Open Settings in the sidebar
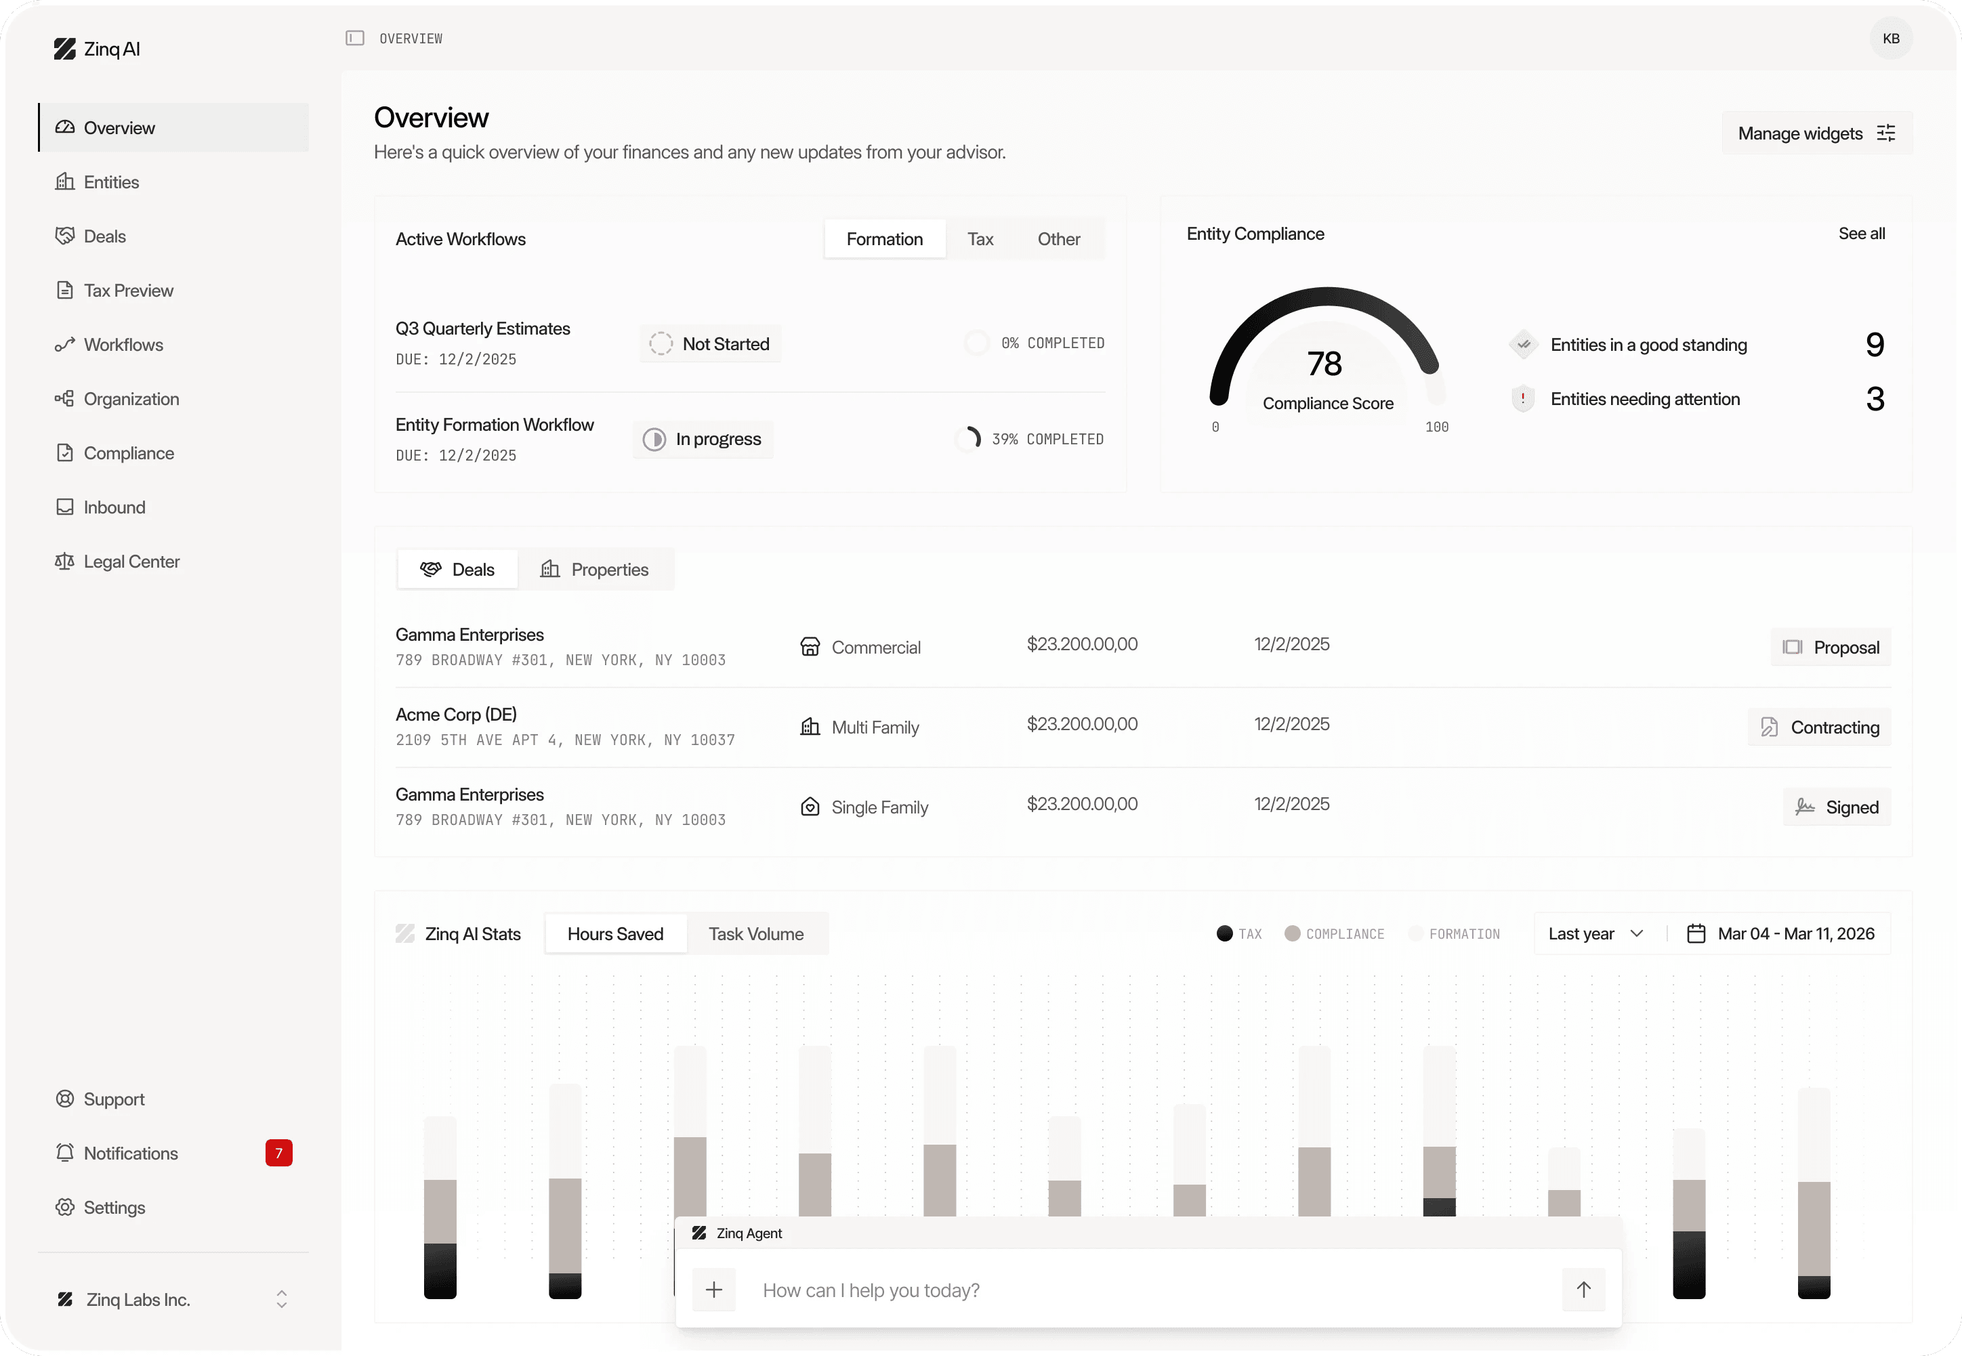Screen dimensions: 1962x1356 pos(173,1208)
